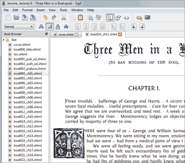
Task: Open Find and Replace magnifier icon
Action: click(x=90, y=17)
